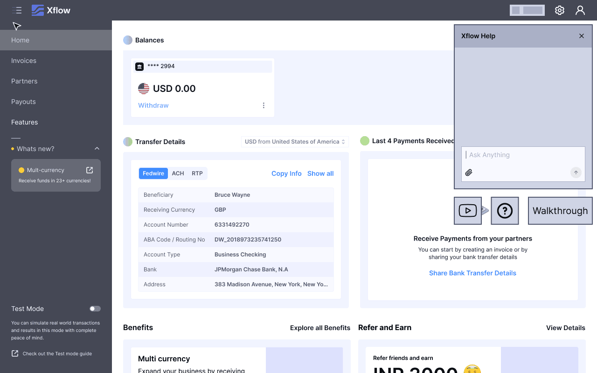Click the Multi currency benefit card title
Viewport: 597px width, 373px height.
coord(164,359)
